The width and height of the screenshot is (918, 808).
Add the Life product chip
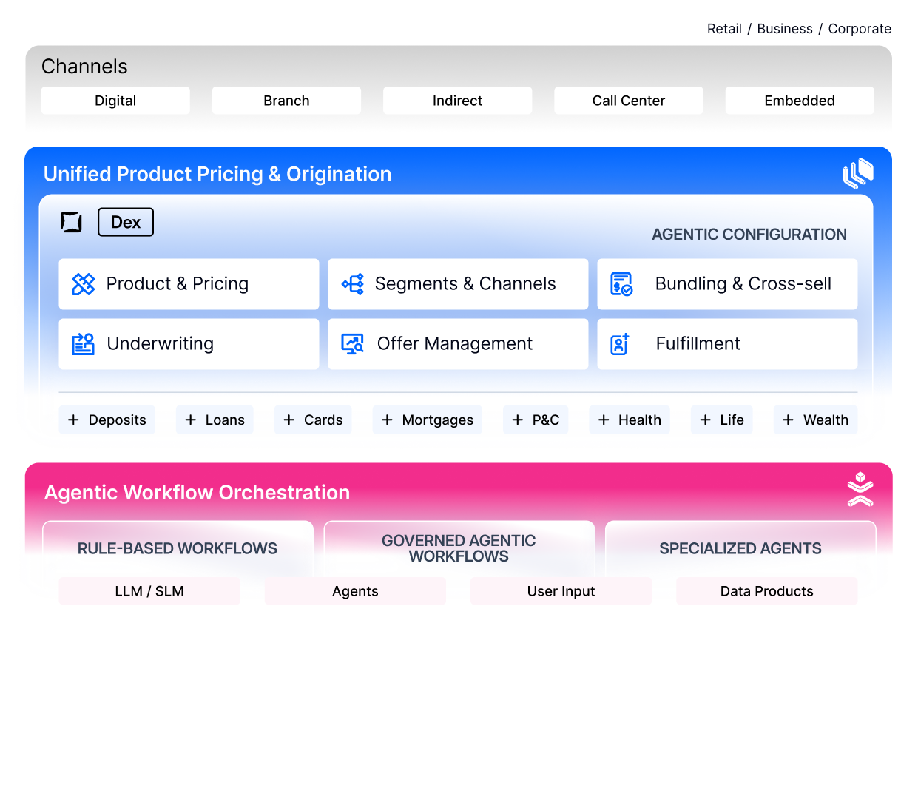pyautogui.click(x=722, y=420)
